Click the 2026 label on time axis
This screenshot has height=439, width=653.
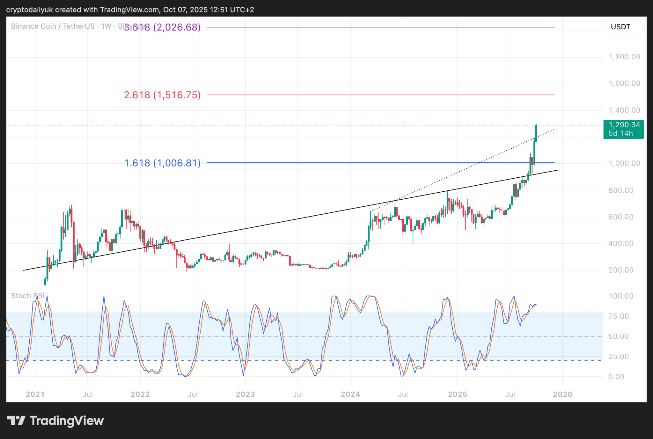point(562,394)
